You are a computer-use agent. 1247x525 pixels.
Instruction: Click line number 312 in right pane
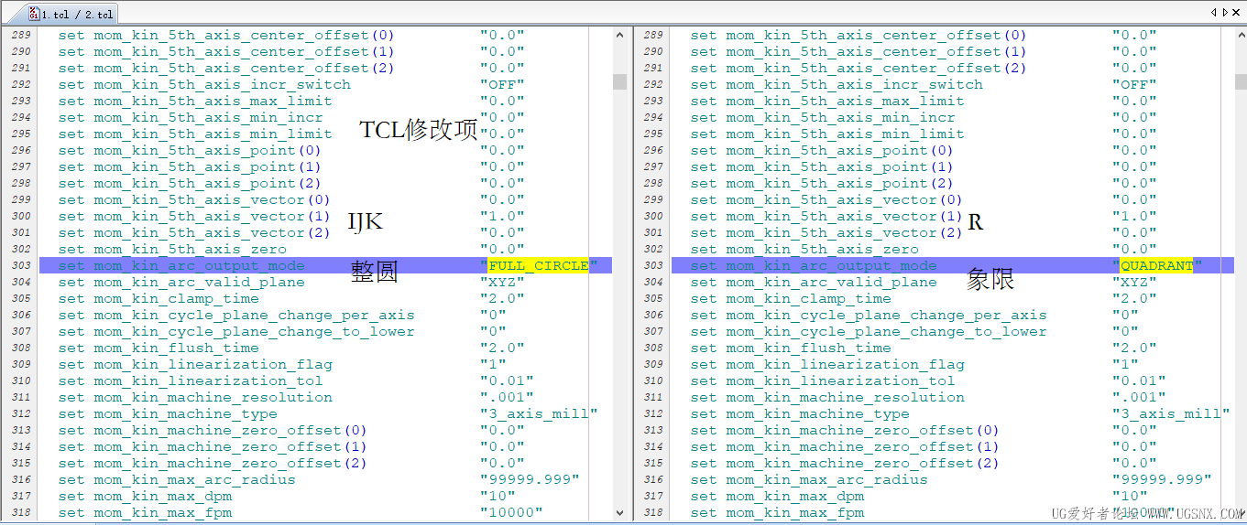[x=653, y=414]
